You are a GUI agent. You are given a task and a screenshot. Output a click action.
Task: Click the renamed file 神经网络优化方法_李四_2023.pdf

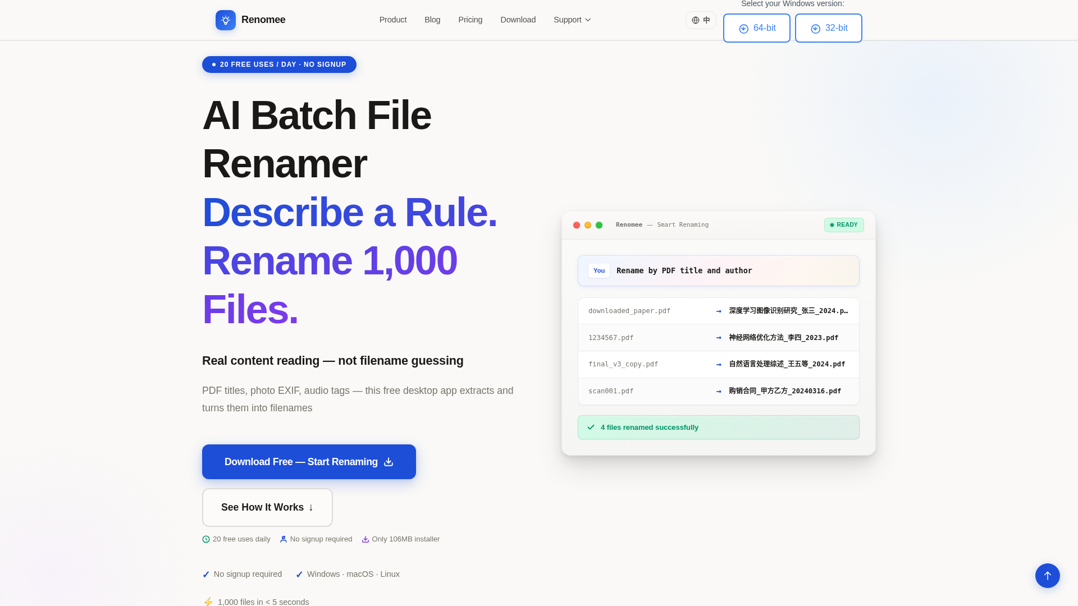(x=784, y=338)
